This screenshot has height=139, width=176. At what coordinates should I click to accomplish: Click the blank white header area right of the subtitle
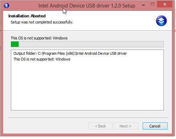pos(113,22)
